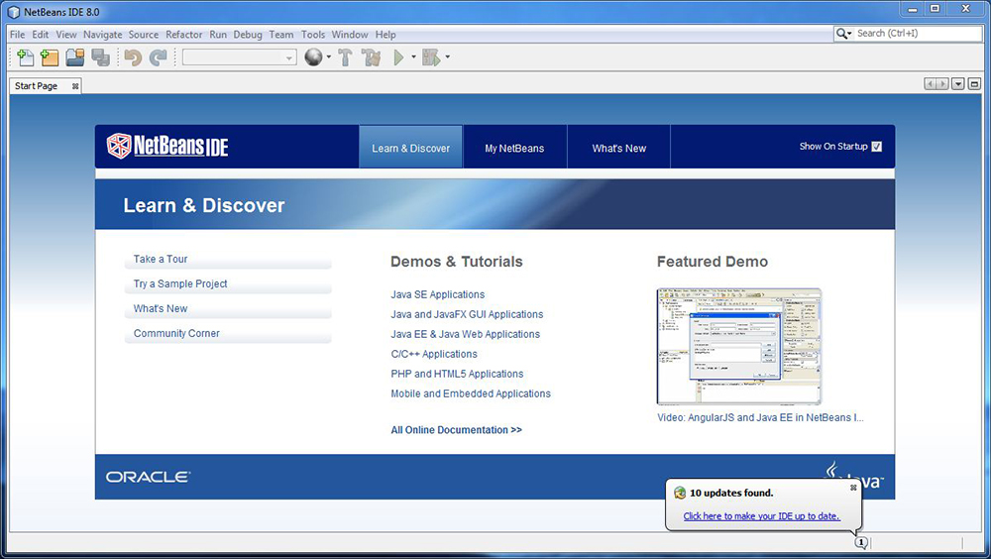Close the Start Page tab
This screenshot has width=991, height=559.
click(75, 86)
